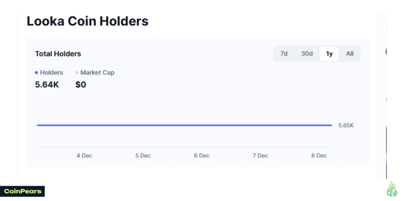Click the blue dot beside Holders legend

[x=37, y=73]
